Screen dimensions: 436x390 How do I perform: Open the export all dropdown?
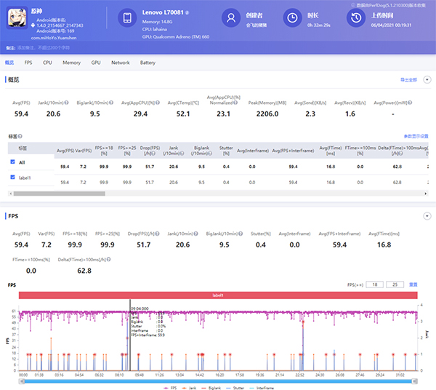click(408, 79)
